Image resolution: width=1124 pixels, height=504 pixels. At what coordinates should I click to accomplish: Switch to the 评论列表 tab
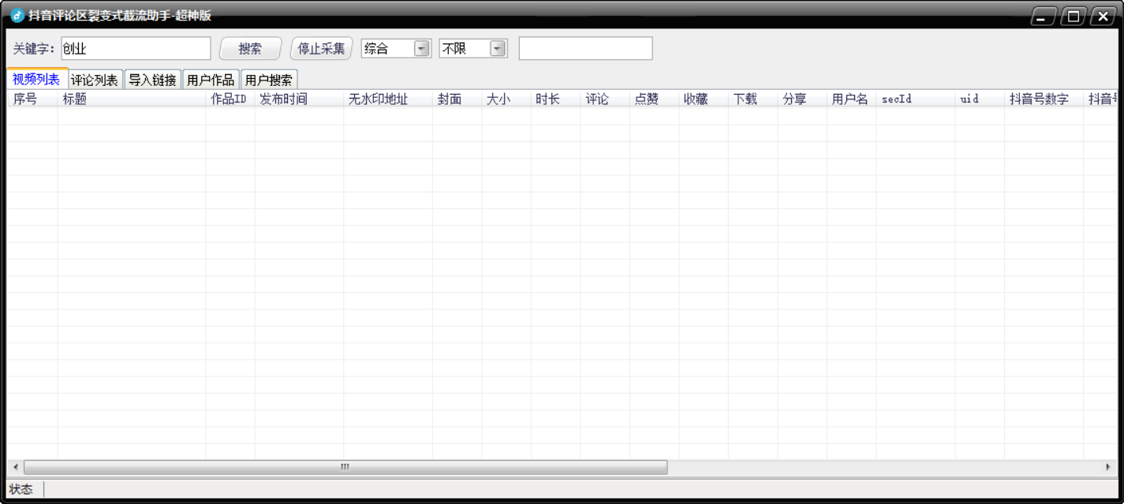95,80
